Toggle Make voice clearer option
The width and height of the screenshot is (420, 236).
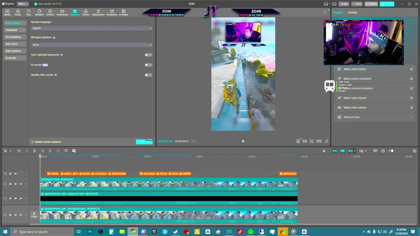click(x=411, y=98)
